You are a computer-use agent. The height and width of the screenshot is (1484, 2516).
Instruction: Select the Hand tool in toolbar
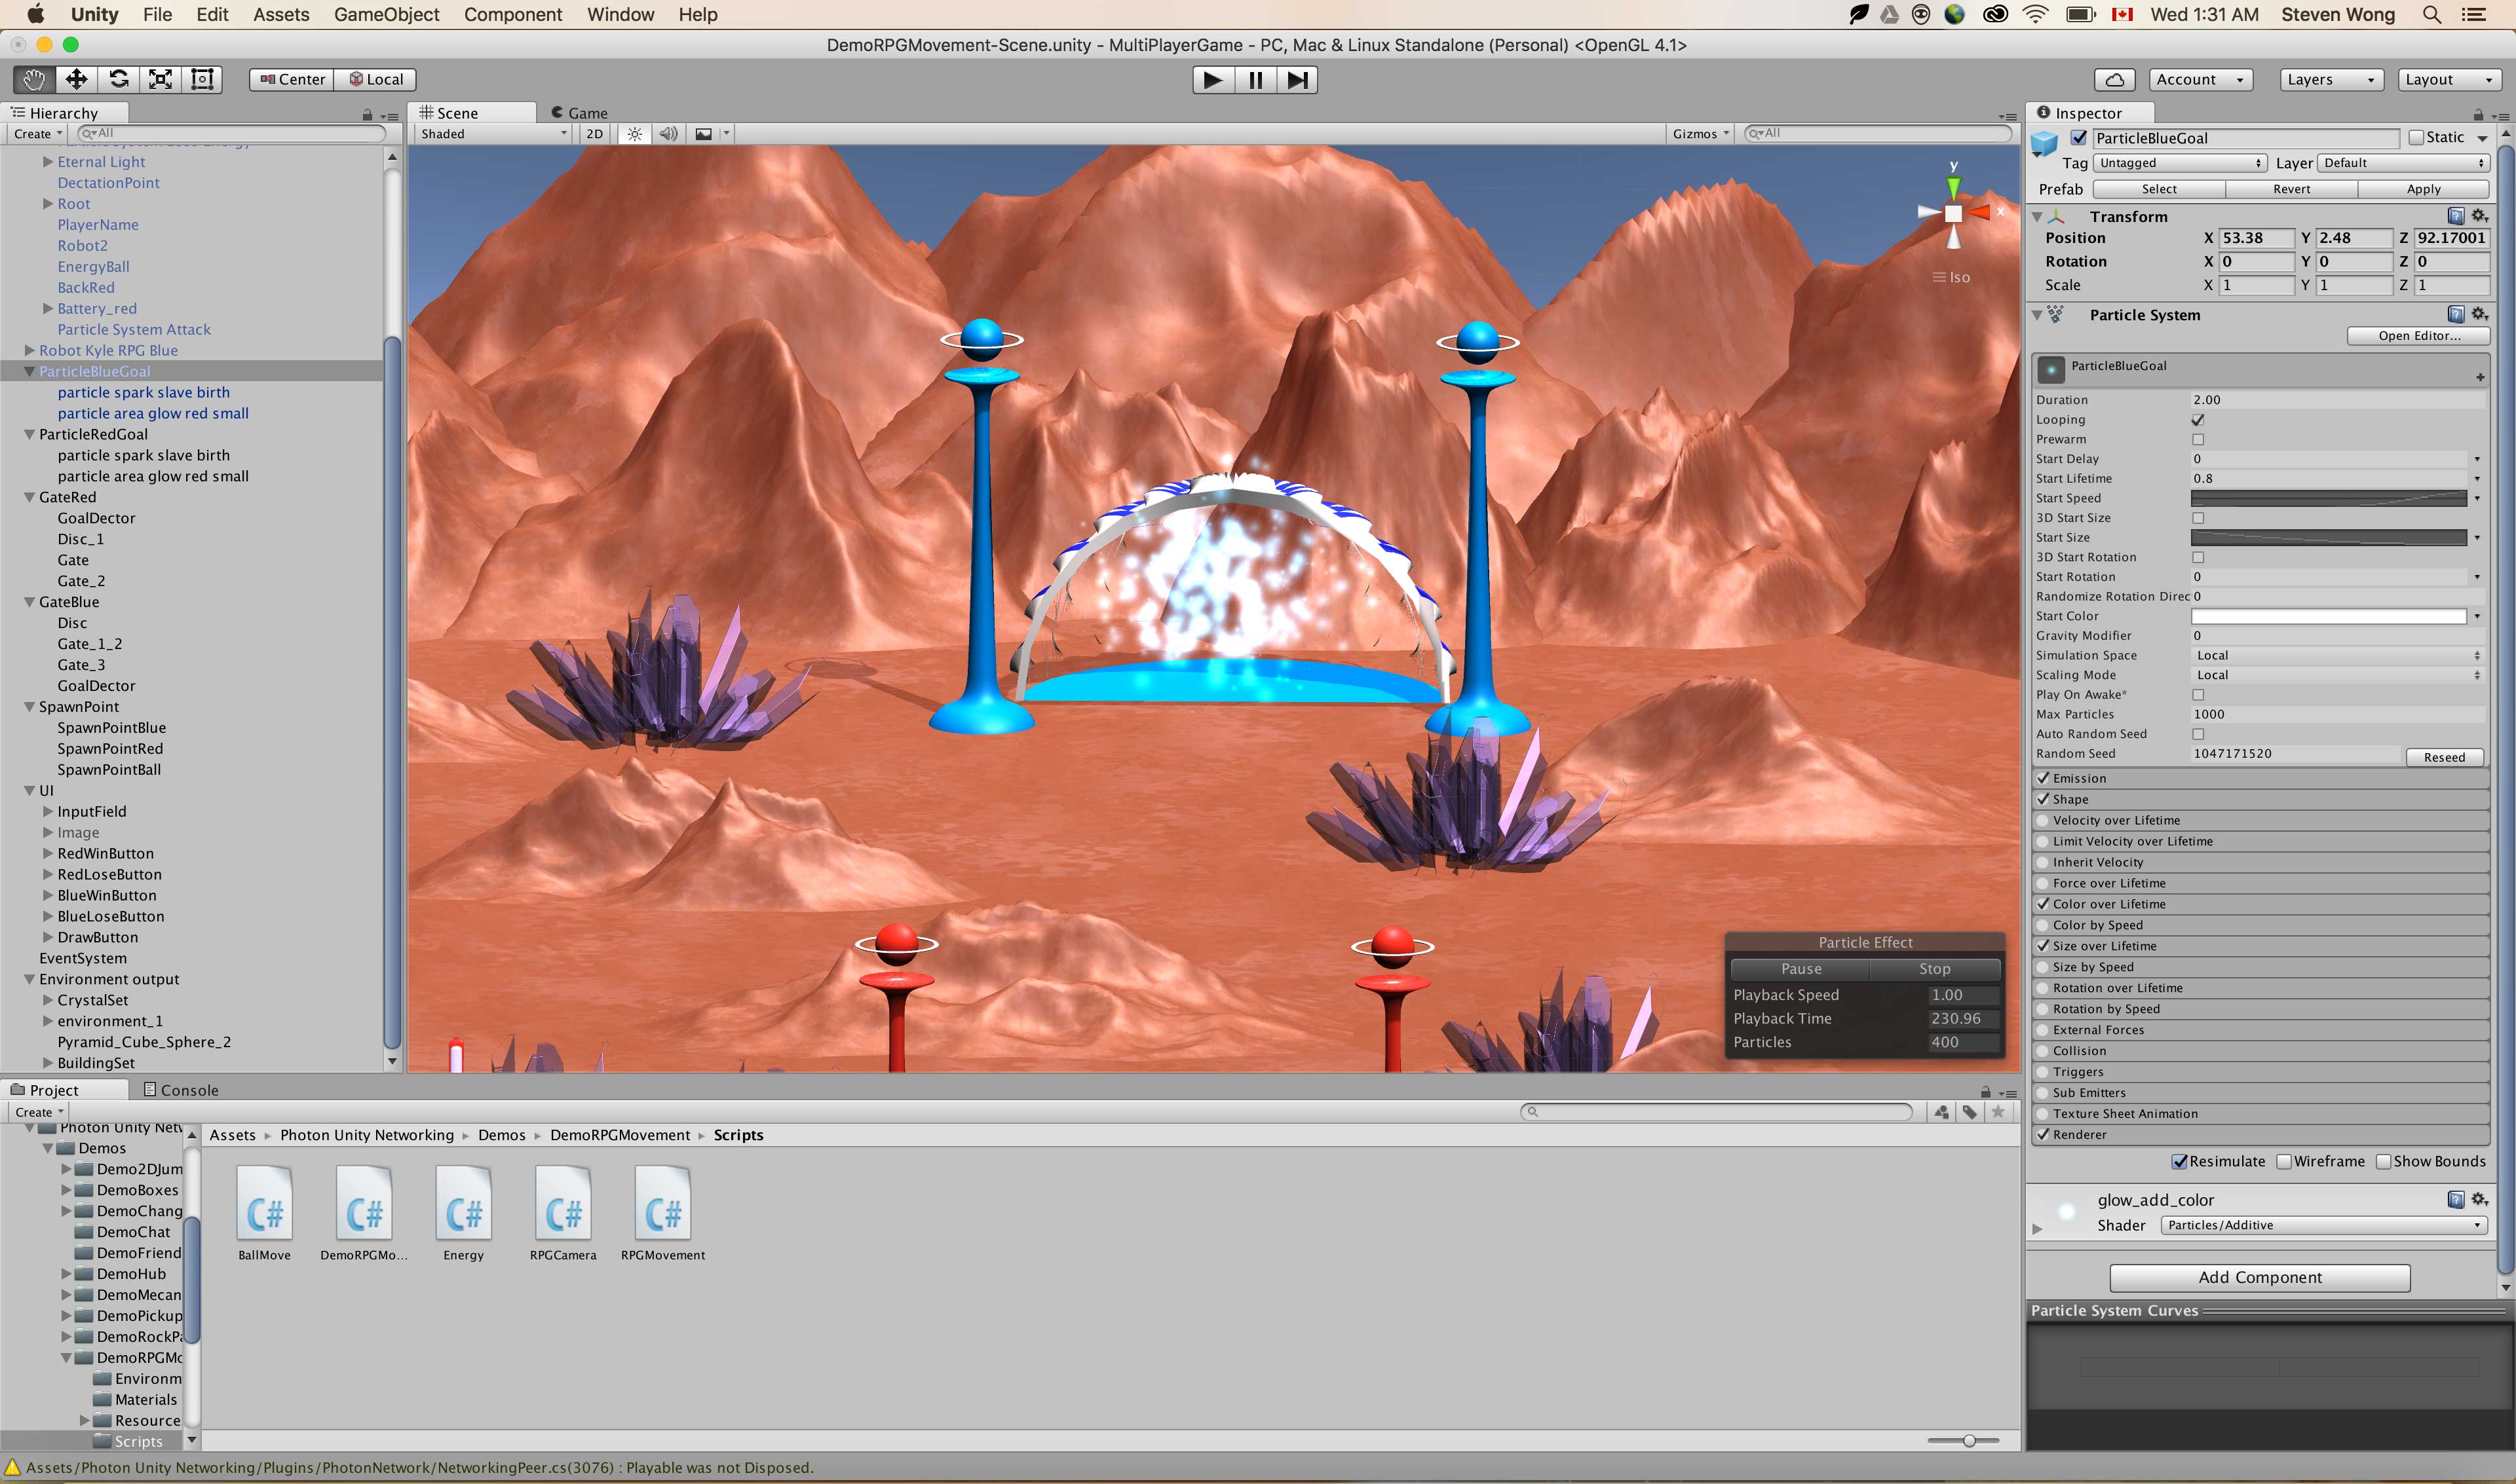[x=34, y=79]
